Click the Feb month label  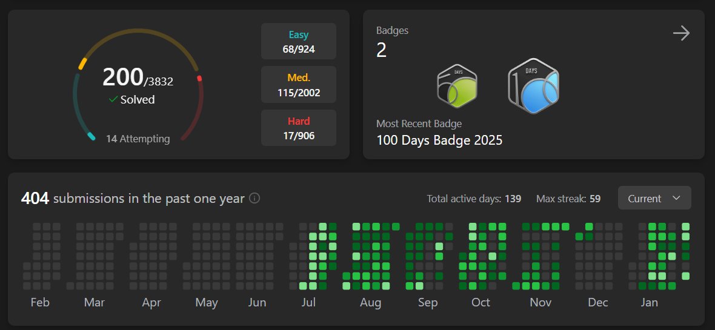40,303
